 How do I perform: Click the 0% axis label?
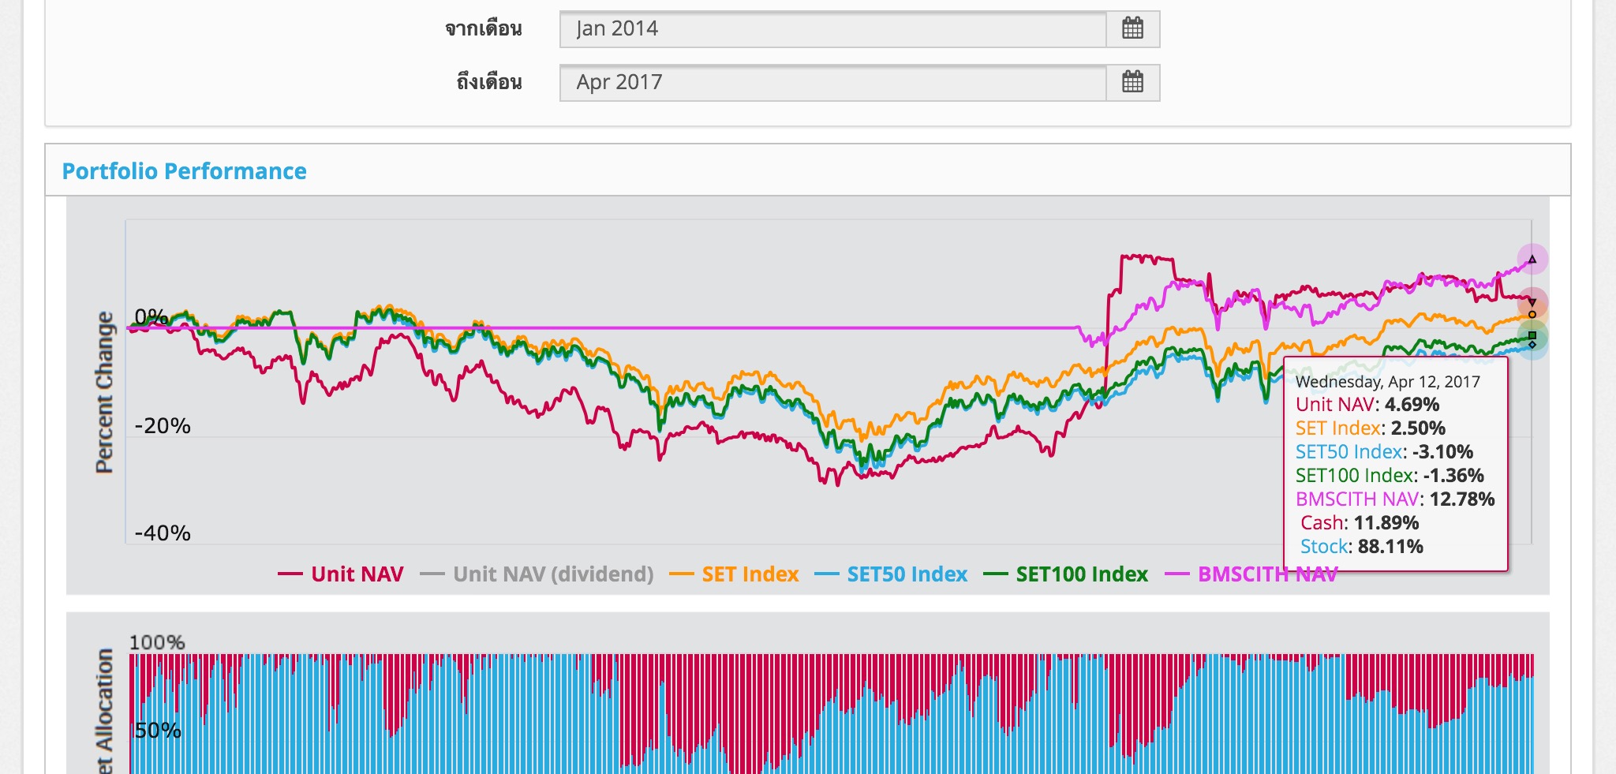[151, 317]
